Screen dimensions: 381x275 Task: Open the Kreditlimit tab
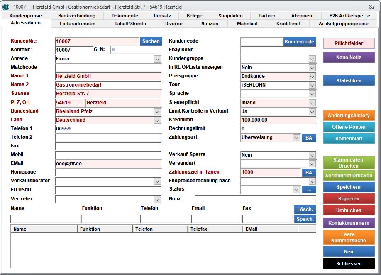tap(288, 24)
